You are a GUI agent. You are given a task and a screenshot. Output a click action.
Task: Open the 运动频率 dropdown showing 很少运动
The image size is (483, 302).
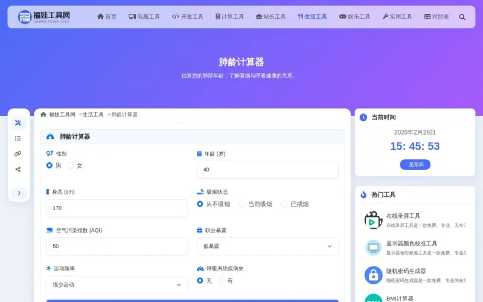pos(117,284)
